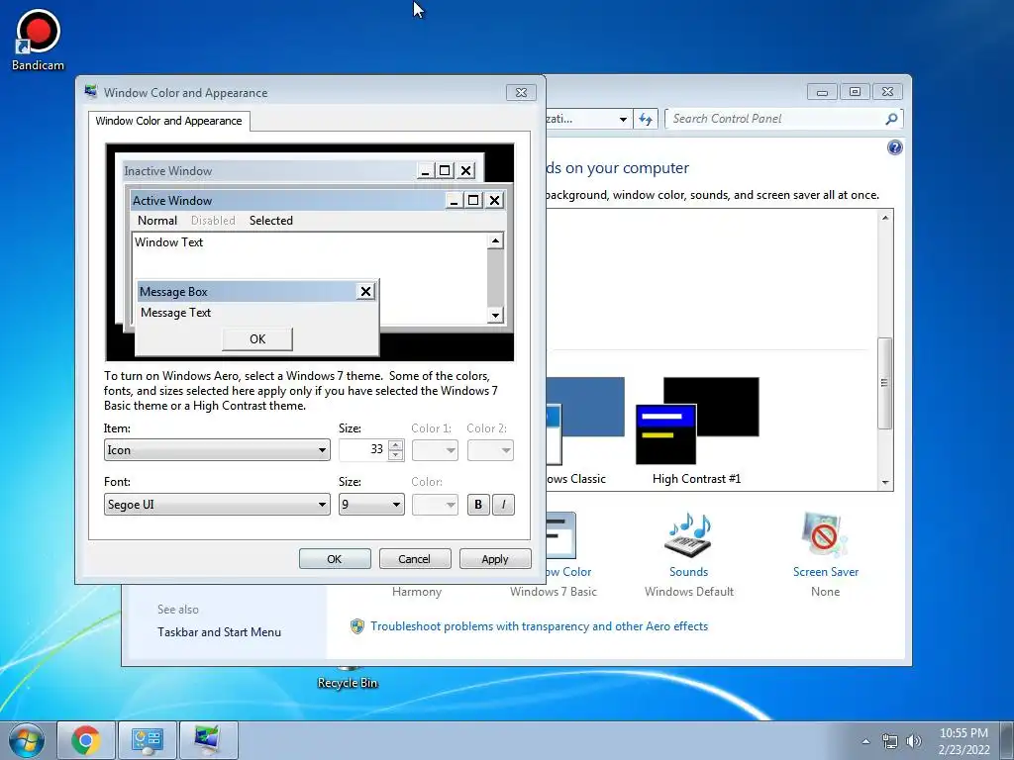Image resolution: width=1014 pixels, height=760 pixels.
Task: Click Normal in preview menu bar
Action: pos(157,221)
